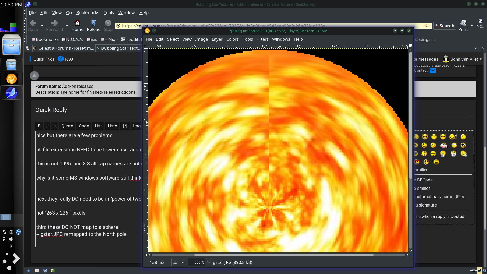The height and width of the screenshot is (274, 487).
Task: Open the tab list chevron in the tab bar
Action: [476, 48]
